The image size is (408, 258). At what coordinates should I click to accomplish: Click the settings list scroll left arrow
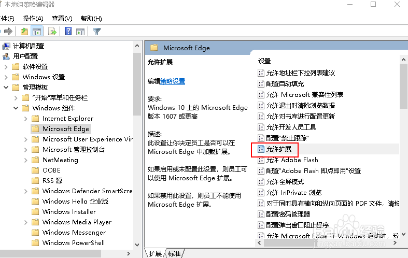click(259, 242)
